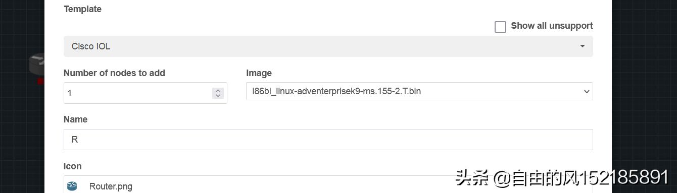The image size is (677, 193).
Task: Open the Cisco IOL template dropdown
Action: (x=328, y=46)
